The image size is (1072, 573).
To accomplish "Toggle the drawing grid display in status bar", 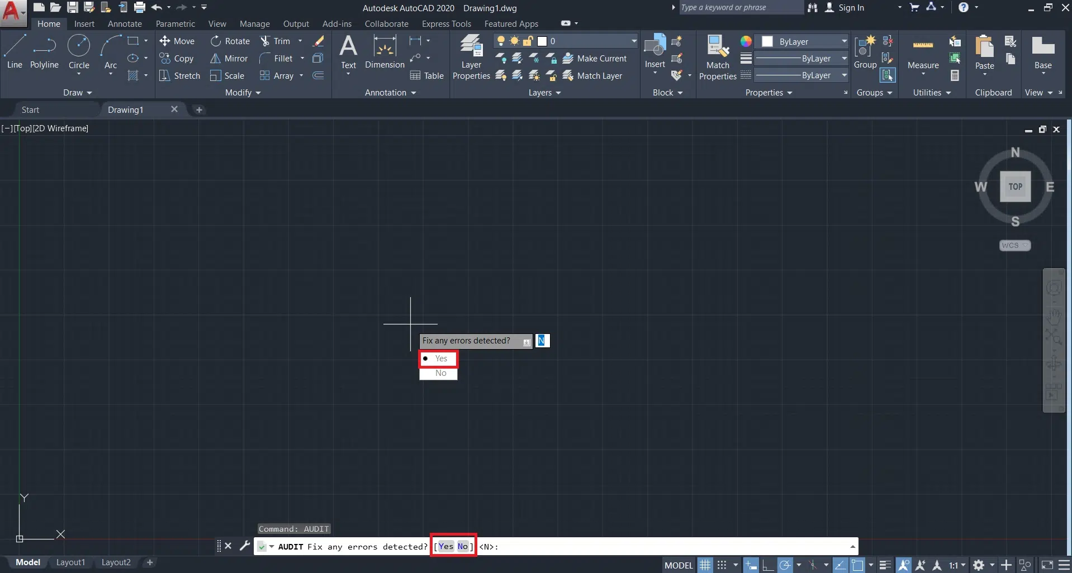I will [705, 565].
